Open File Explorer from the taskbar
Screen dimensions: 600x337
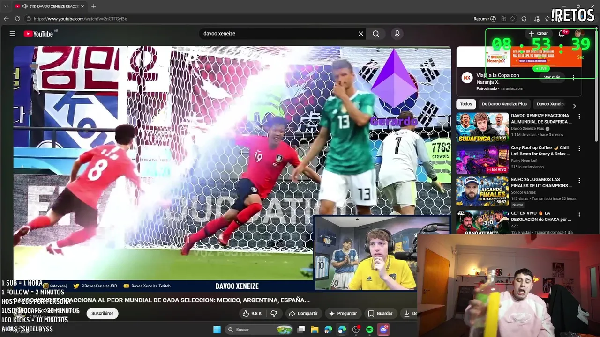click(x=315, y=330)
